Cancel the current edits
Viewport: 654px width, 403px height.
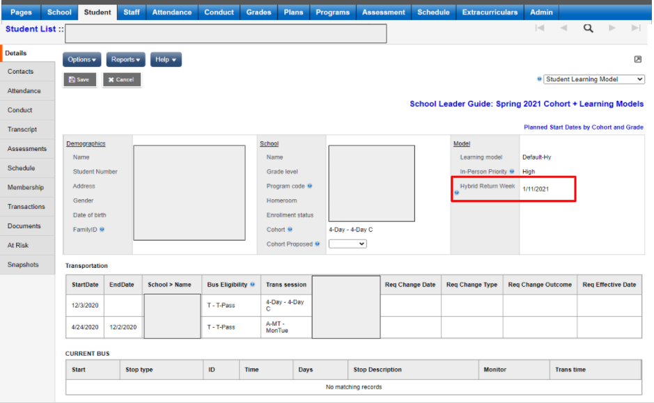pyautogui.click(x=121, y=79)
